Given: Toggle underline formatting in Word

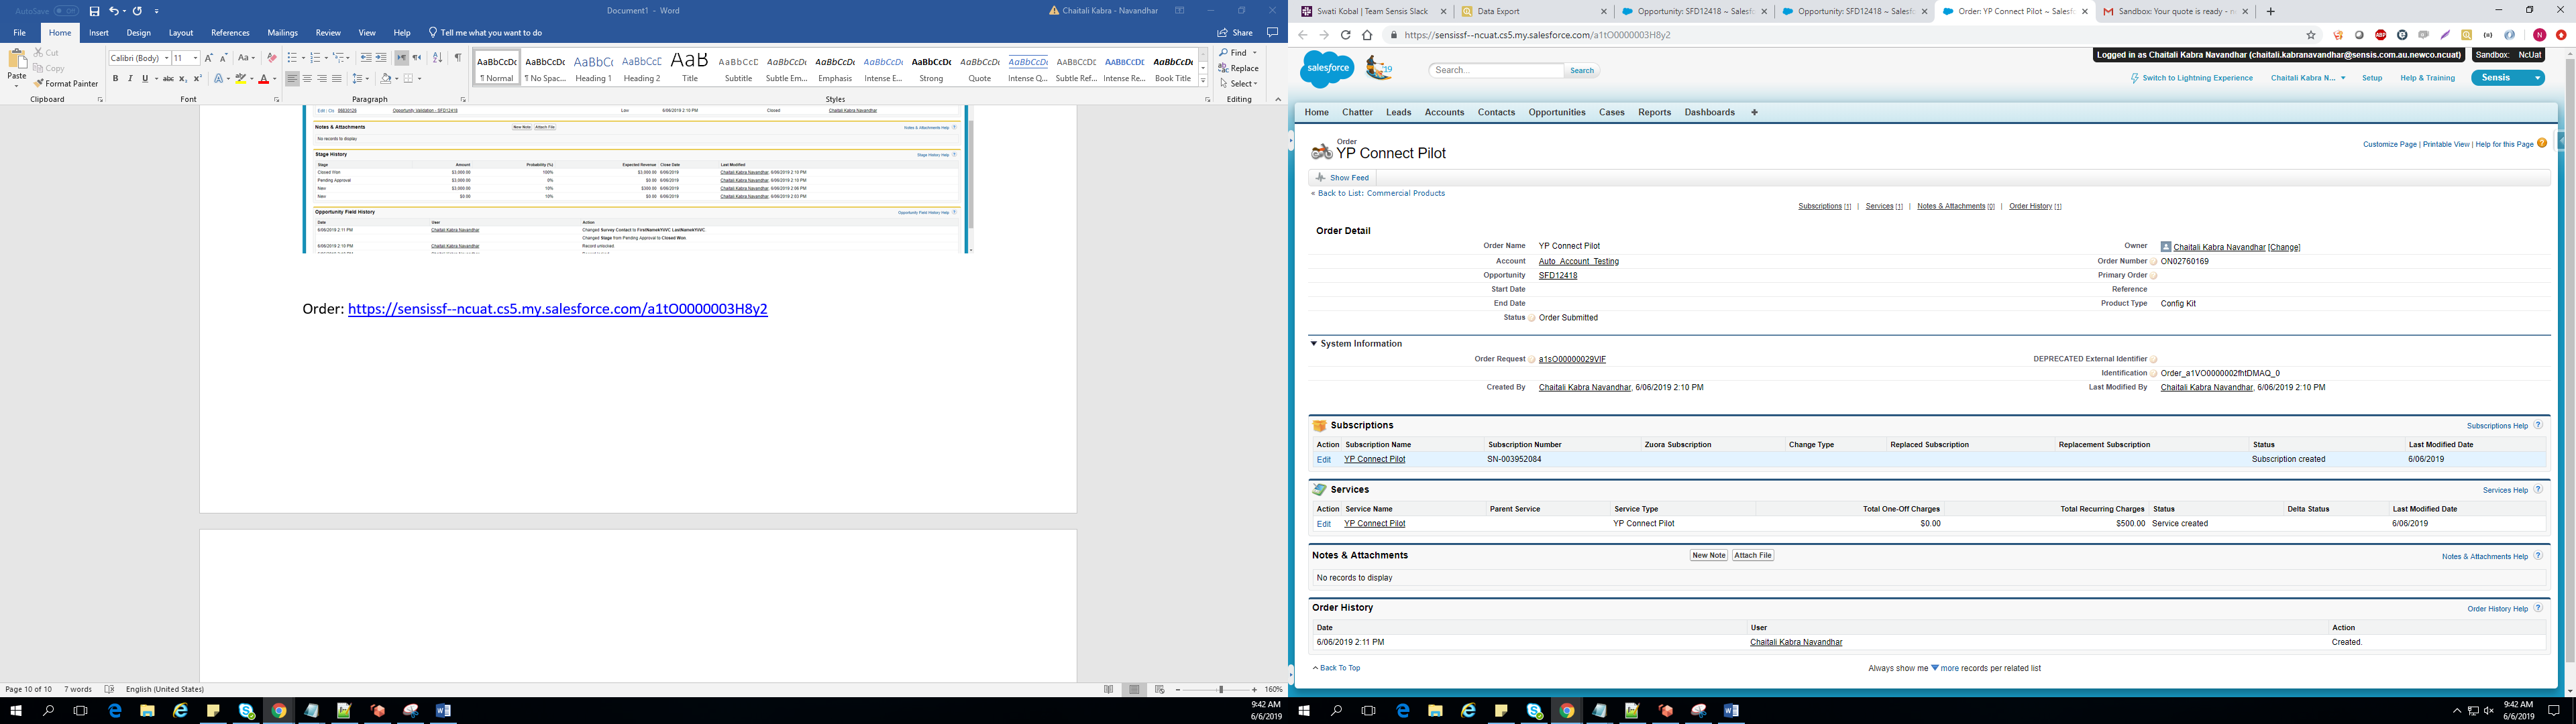Looking at the screenshot, I should coord(144,79).
